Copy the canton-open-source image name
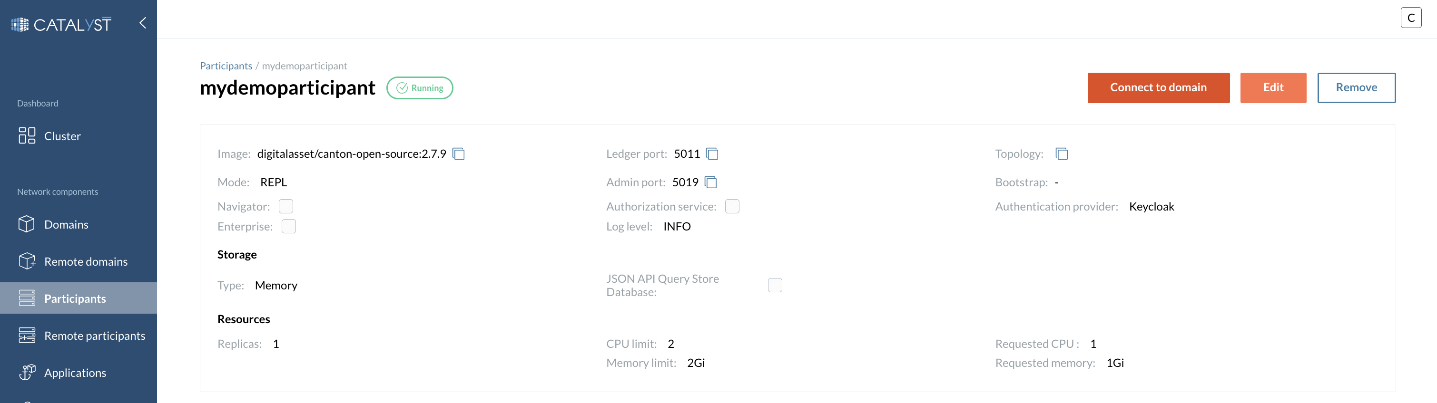 [x=459, y=154]
